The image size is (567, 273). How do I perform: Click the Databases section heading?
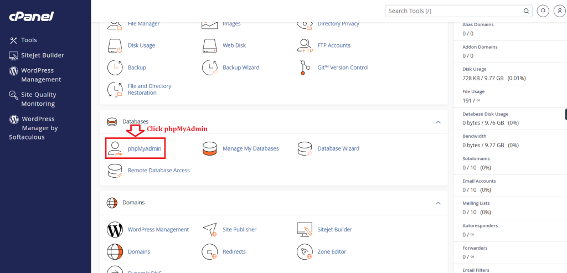point(135,122)
